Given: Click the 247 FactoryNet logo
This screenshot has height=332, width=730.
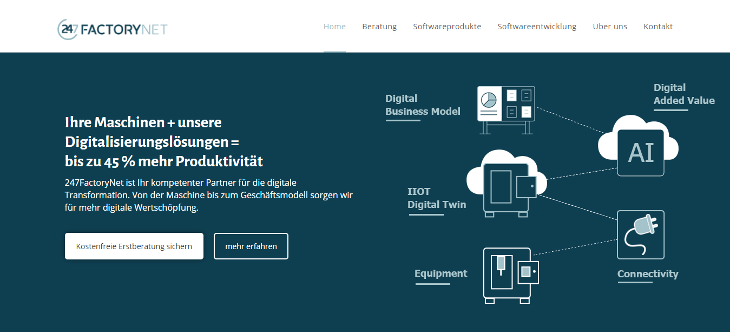Looking at the screenshot, I should click(x=113, y=29).
